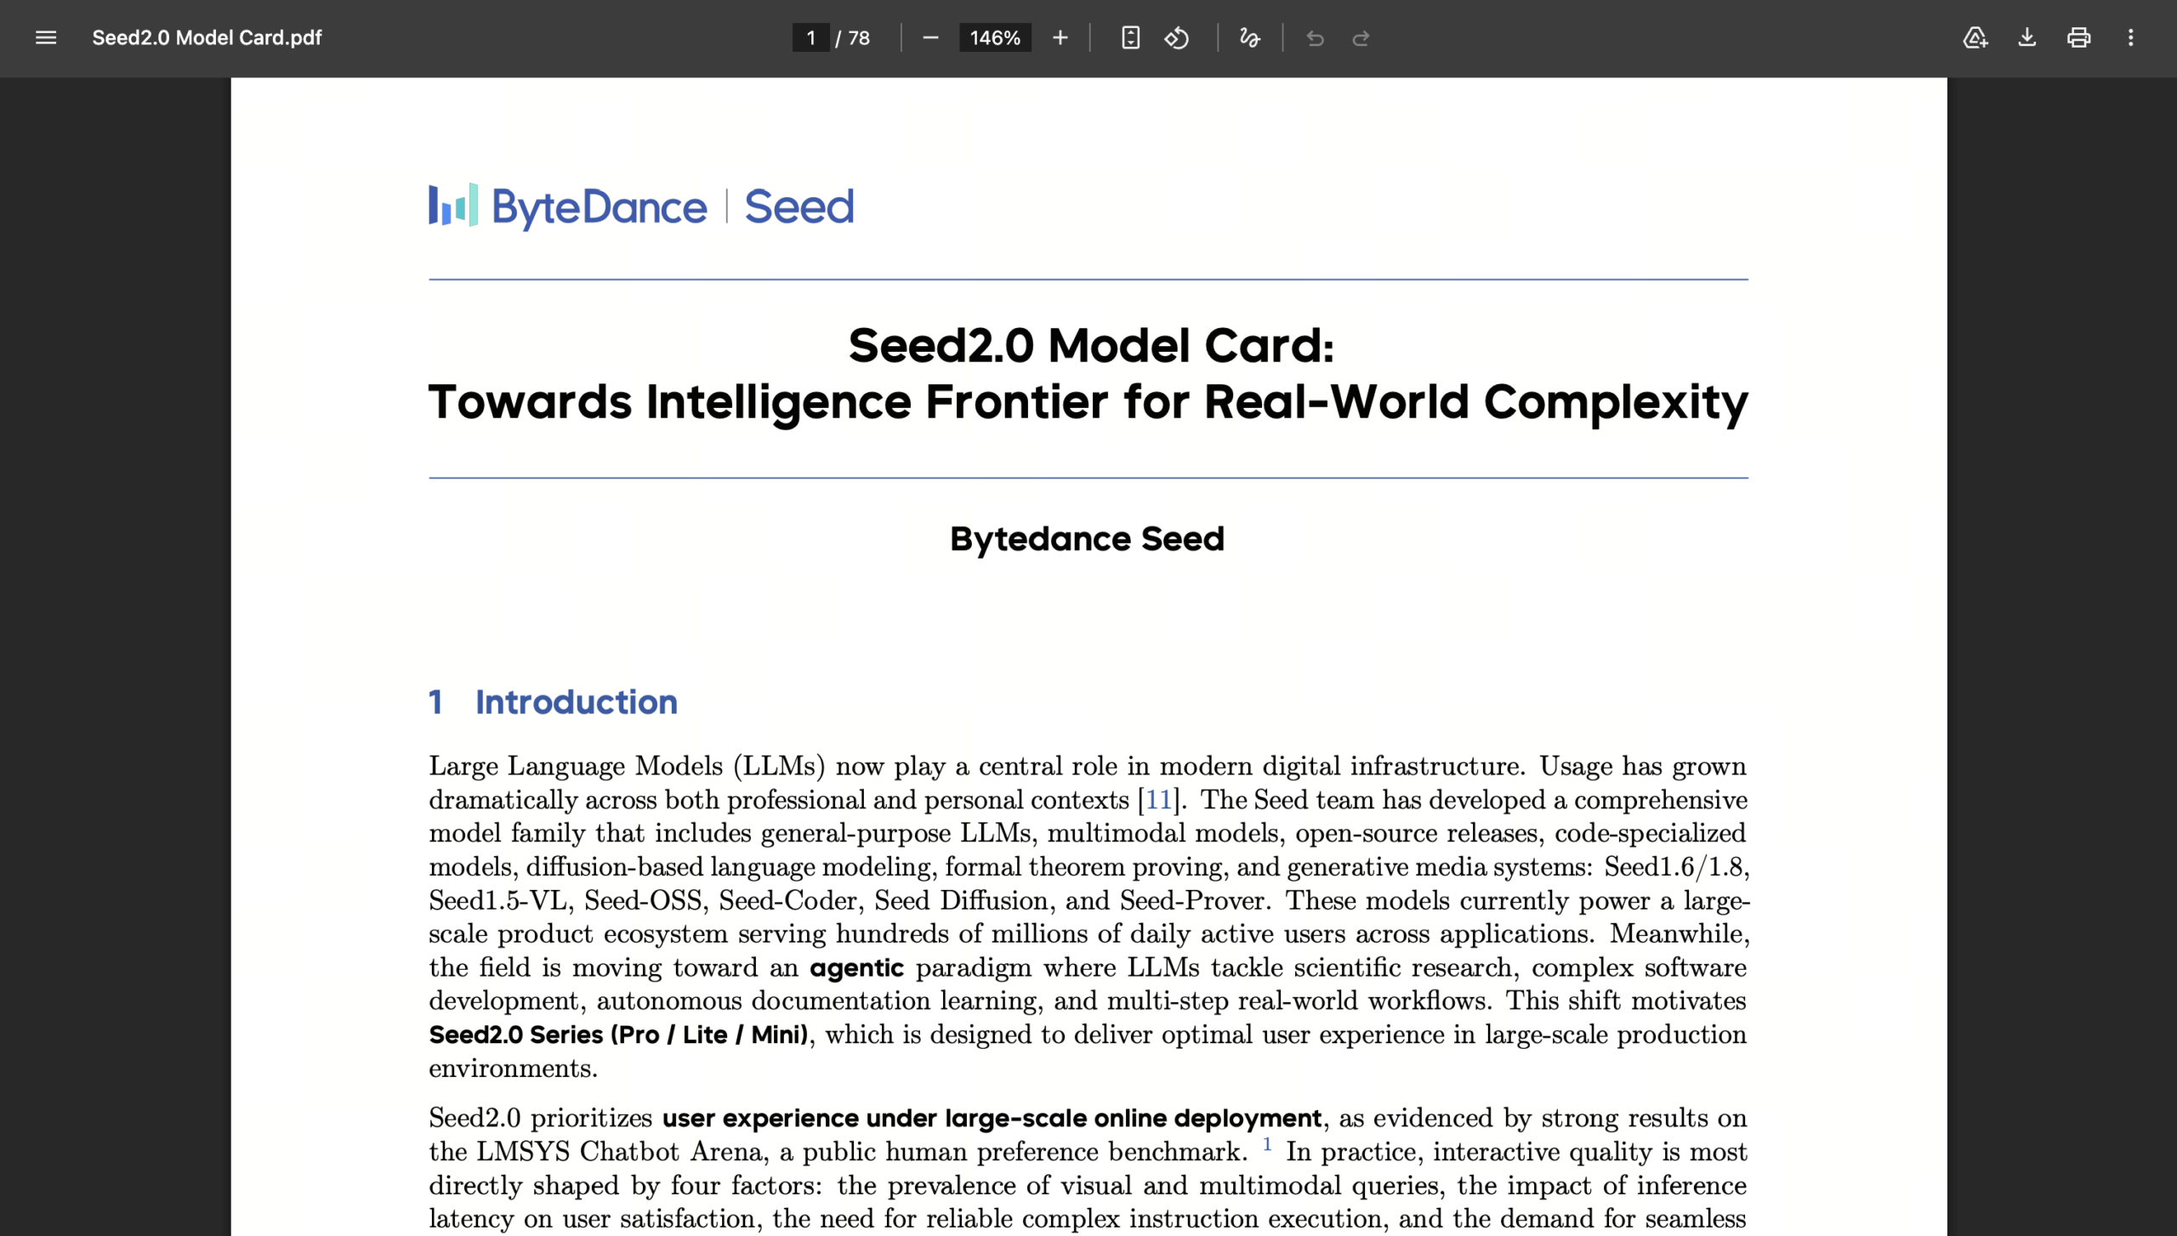The height and width of the screenshot is (1236, 2177).
Task: Open the sidebar menu hamburger icon
Action: 46,37
